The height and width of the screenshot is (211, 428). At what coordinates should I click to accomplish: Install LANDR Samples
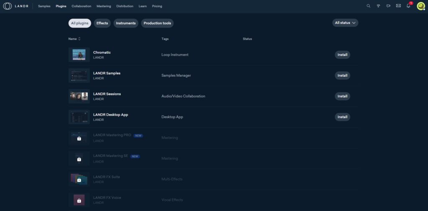point(342,75)
